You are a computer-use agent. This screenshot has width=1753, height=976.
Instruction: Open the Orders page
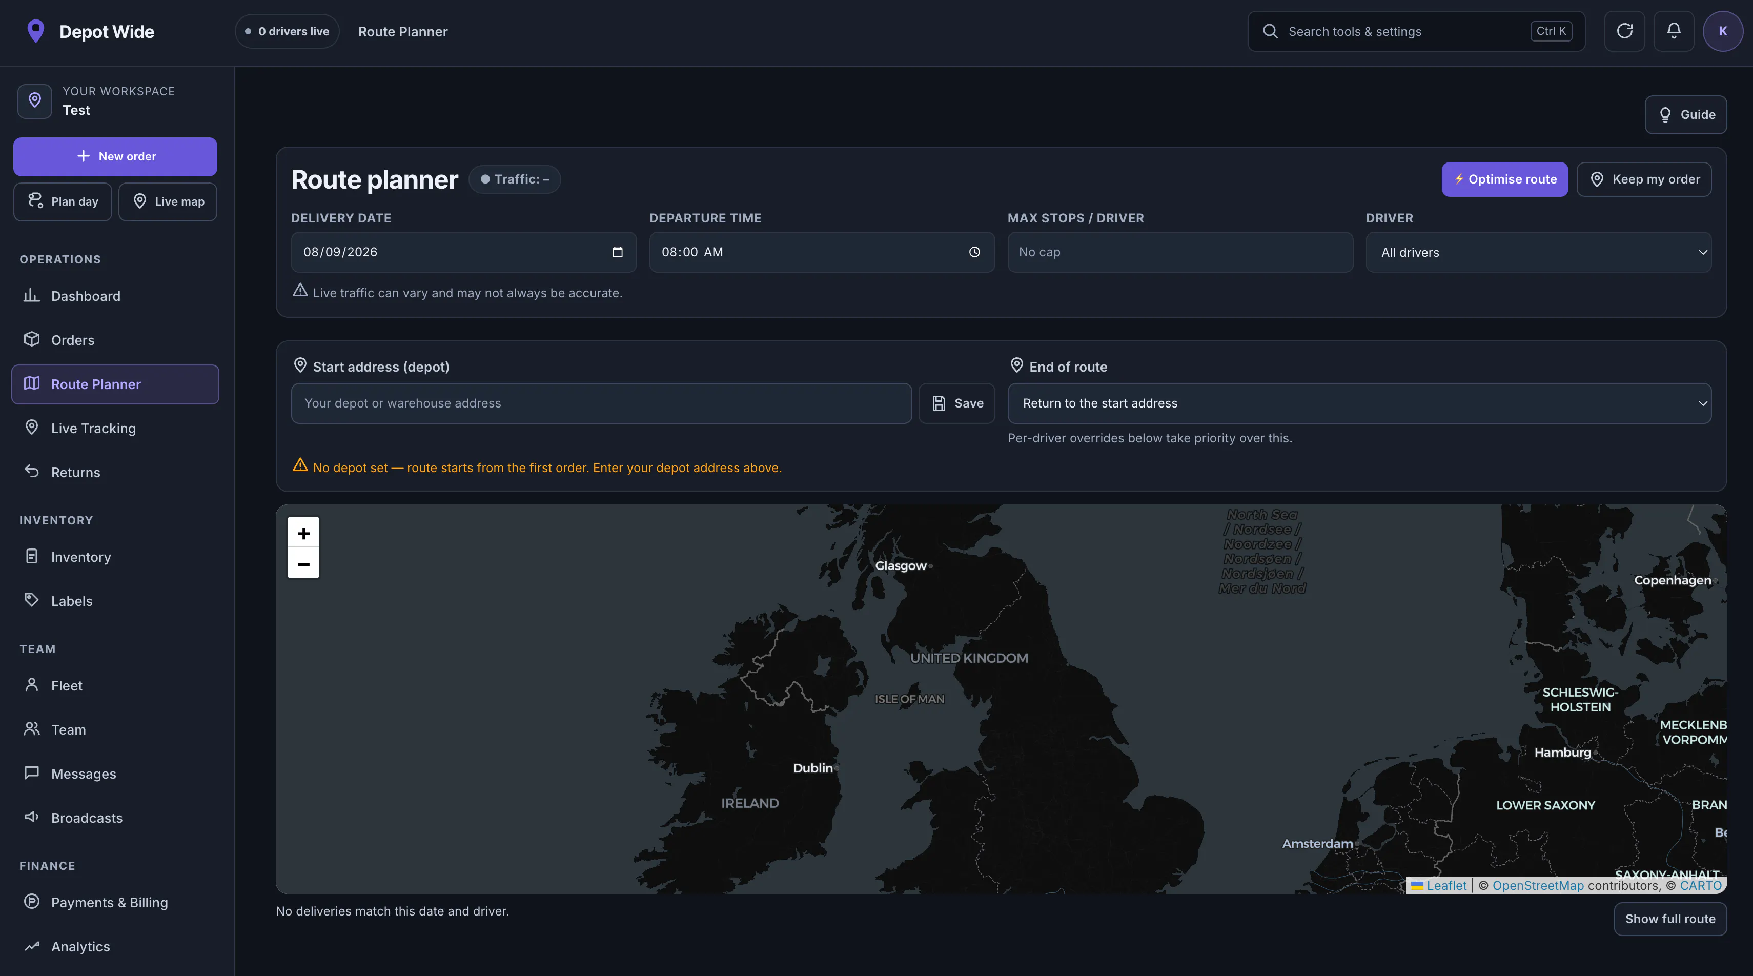point(115,340)
